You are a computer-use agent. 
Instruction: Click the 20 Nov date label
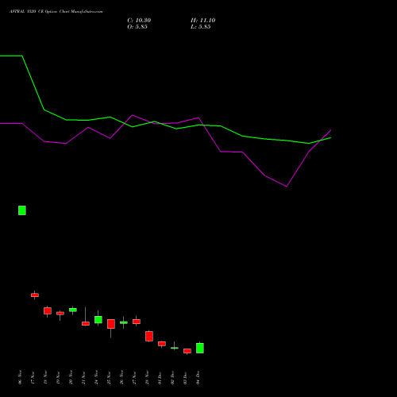point(71,377)
